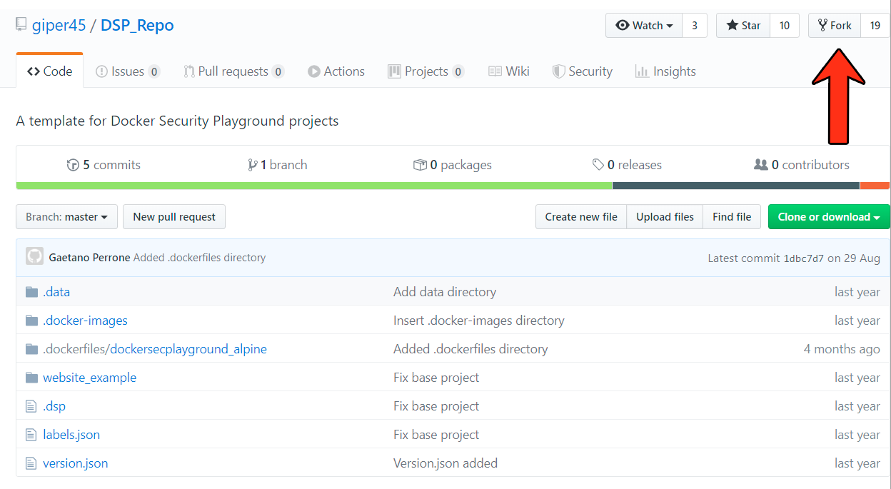Viewport: 891px width, 489px height.
Task: View the 1 branch list
Action: 277,165
